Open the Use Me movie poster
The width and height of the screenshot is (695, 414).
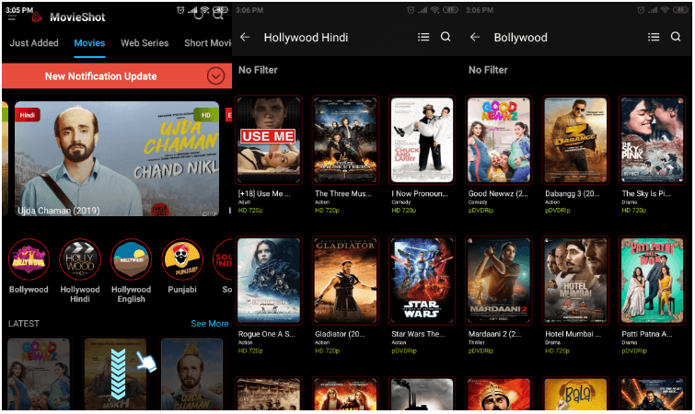269,140
